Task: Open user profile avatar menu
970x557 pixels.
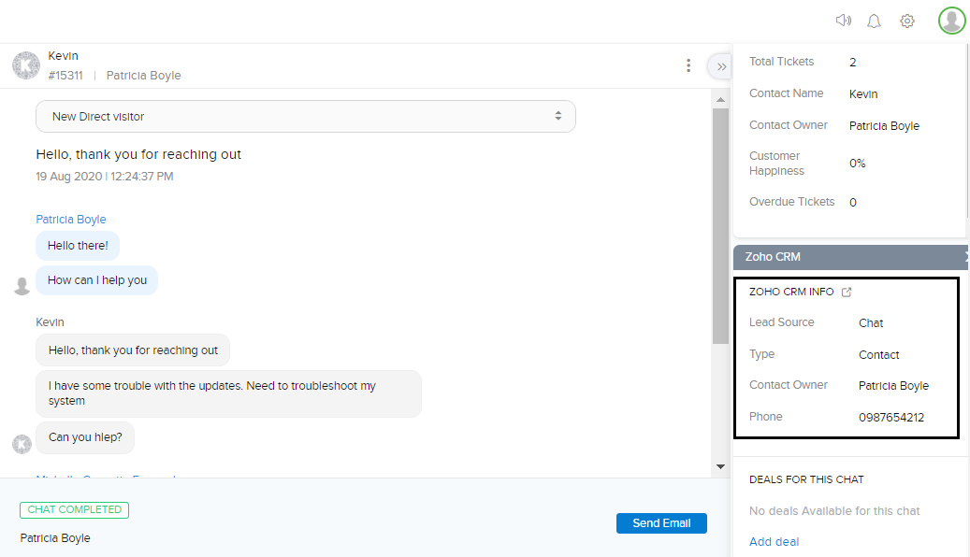Action: click(951, 21)
